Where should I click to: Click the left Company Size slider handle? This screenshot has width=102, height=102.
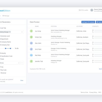[6, 48]
